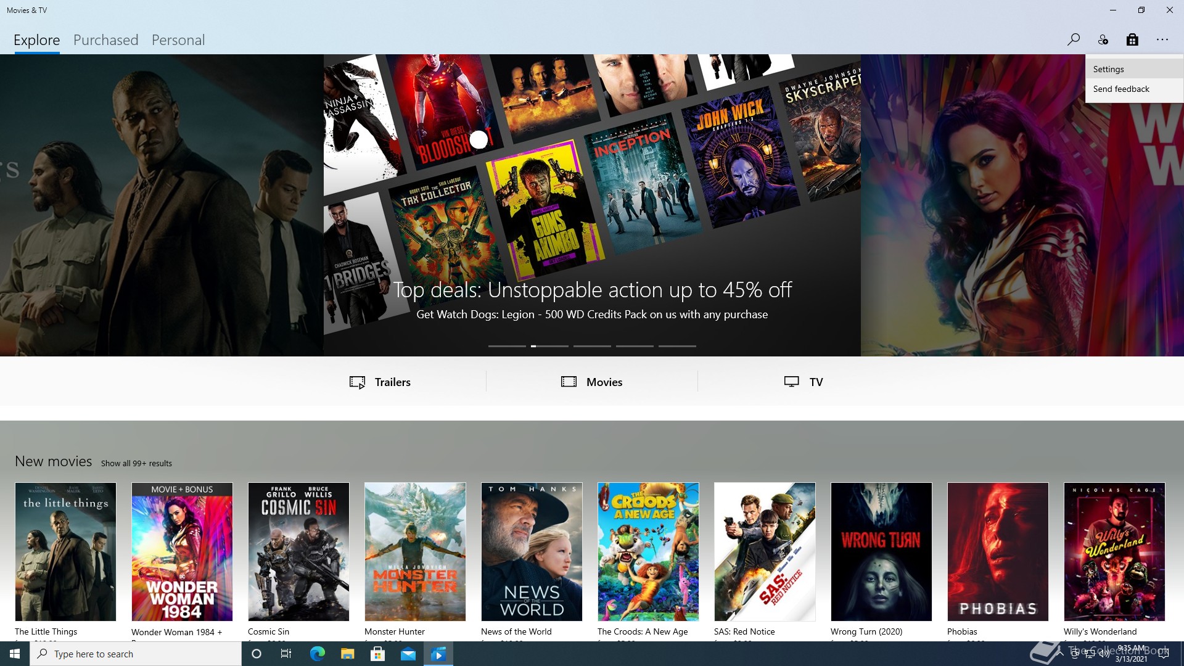Open the TV category label
1184x666 pixels.
pyautogui.click(x=816, y=382)
